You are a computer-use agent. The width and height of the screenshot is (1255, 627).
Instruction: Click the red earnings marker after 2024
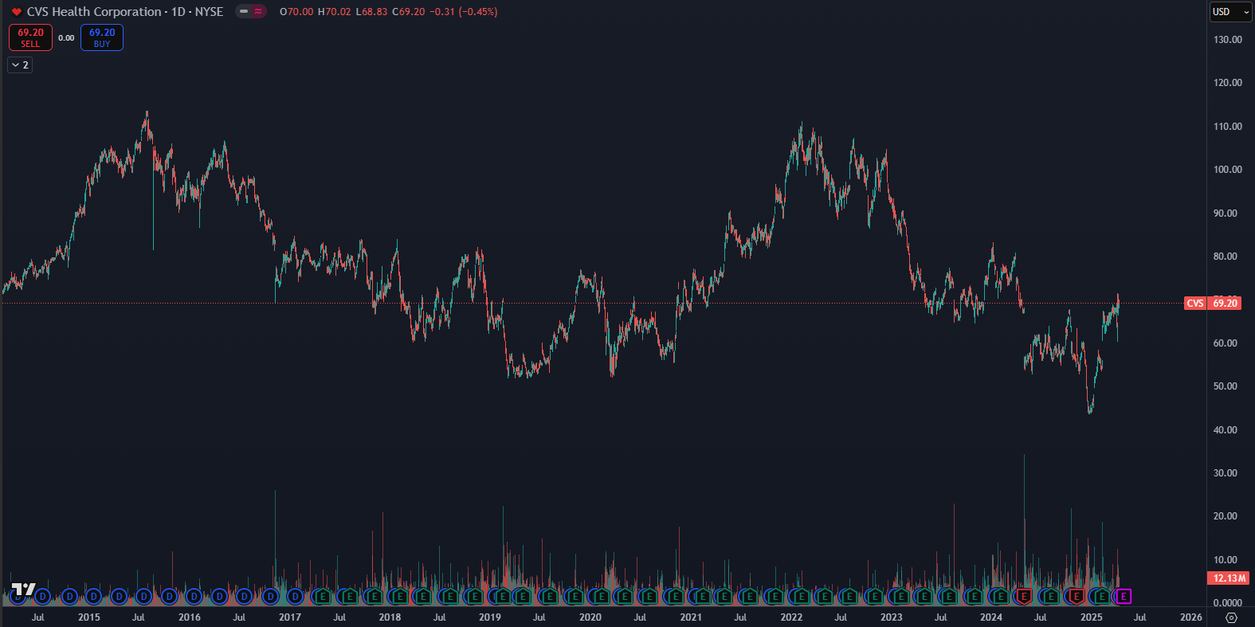pos(1023,596)
